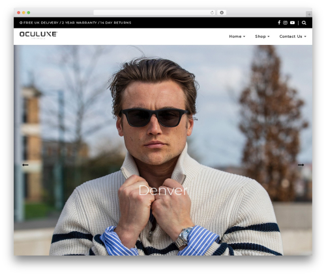The height and width of the screenshot is (275, 326).
Task: Expand the Home menu dropdown
Action: tap(237, 36)
